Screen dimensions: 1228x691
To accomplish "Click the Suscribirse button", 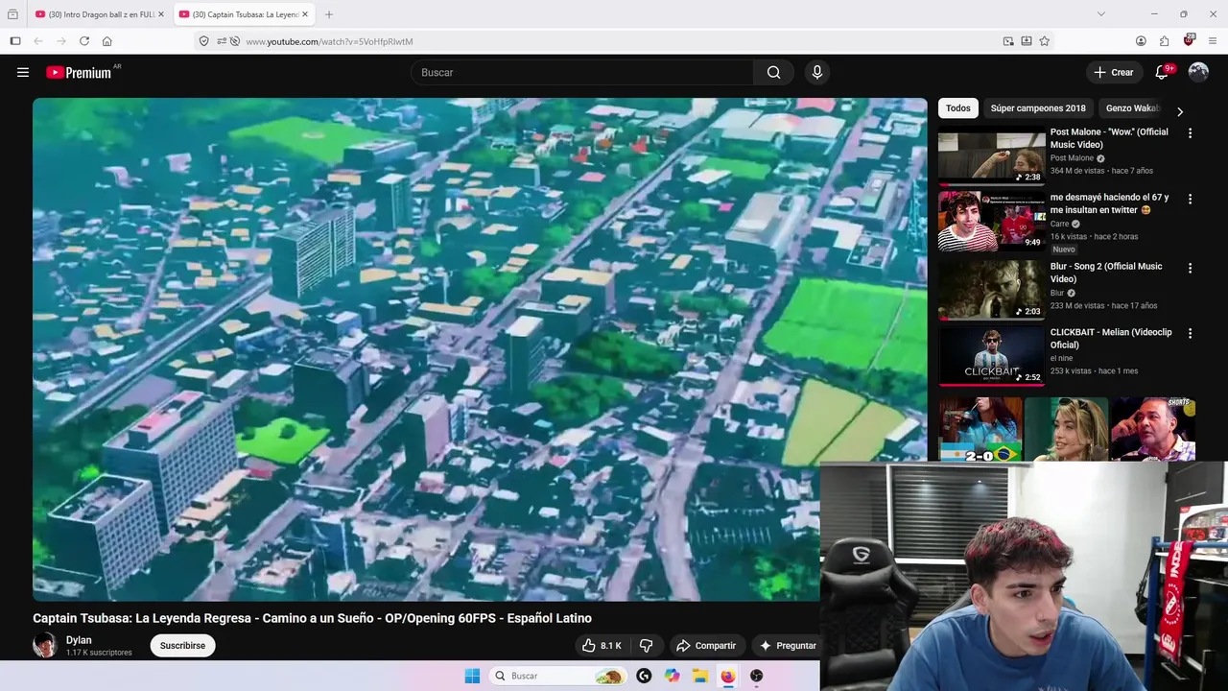I will point(182,646).
